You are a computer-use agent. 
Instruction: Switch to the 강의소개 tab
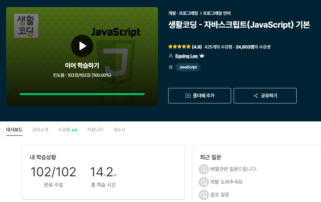[x=40, y=130]
